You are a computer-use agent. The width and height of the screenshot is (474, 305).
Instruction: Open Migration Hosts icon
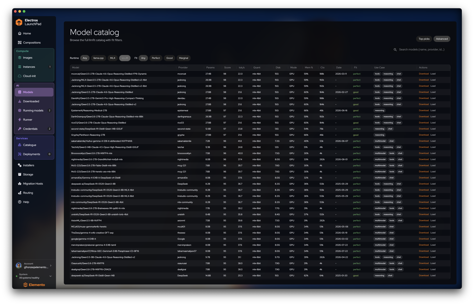coord(19,184)
